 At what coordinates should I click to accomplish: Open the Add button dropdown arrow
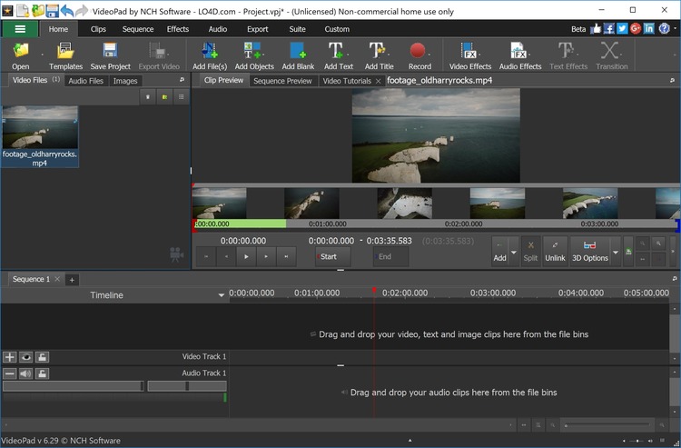pyautogui.click(x=514, y=252)
